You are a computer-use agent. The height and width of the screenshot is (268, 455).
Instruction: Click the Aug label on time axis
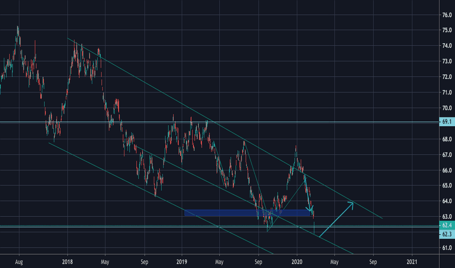[x=19, y=262]
